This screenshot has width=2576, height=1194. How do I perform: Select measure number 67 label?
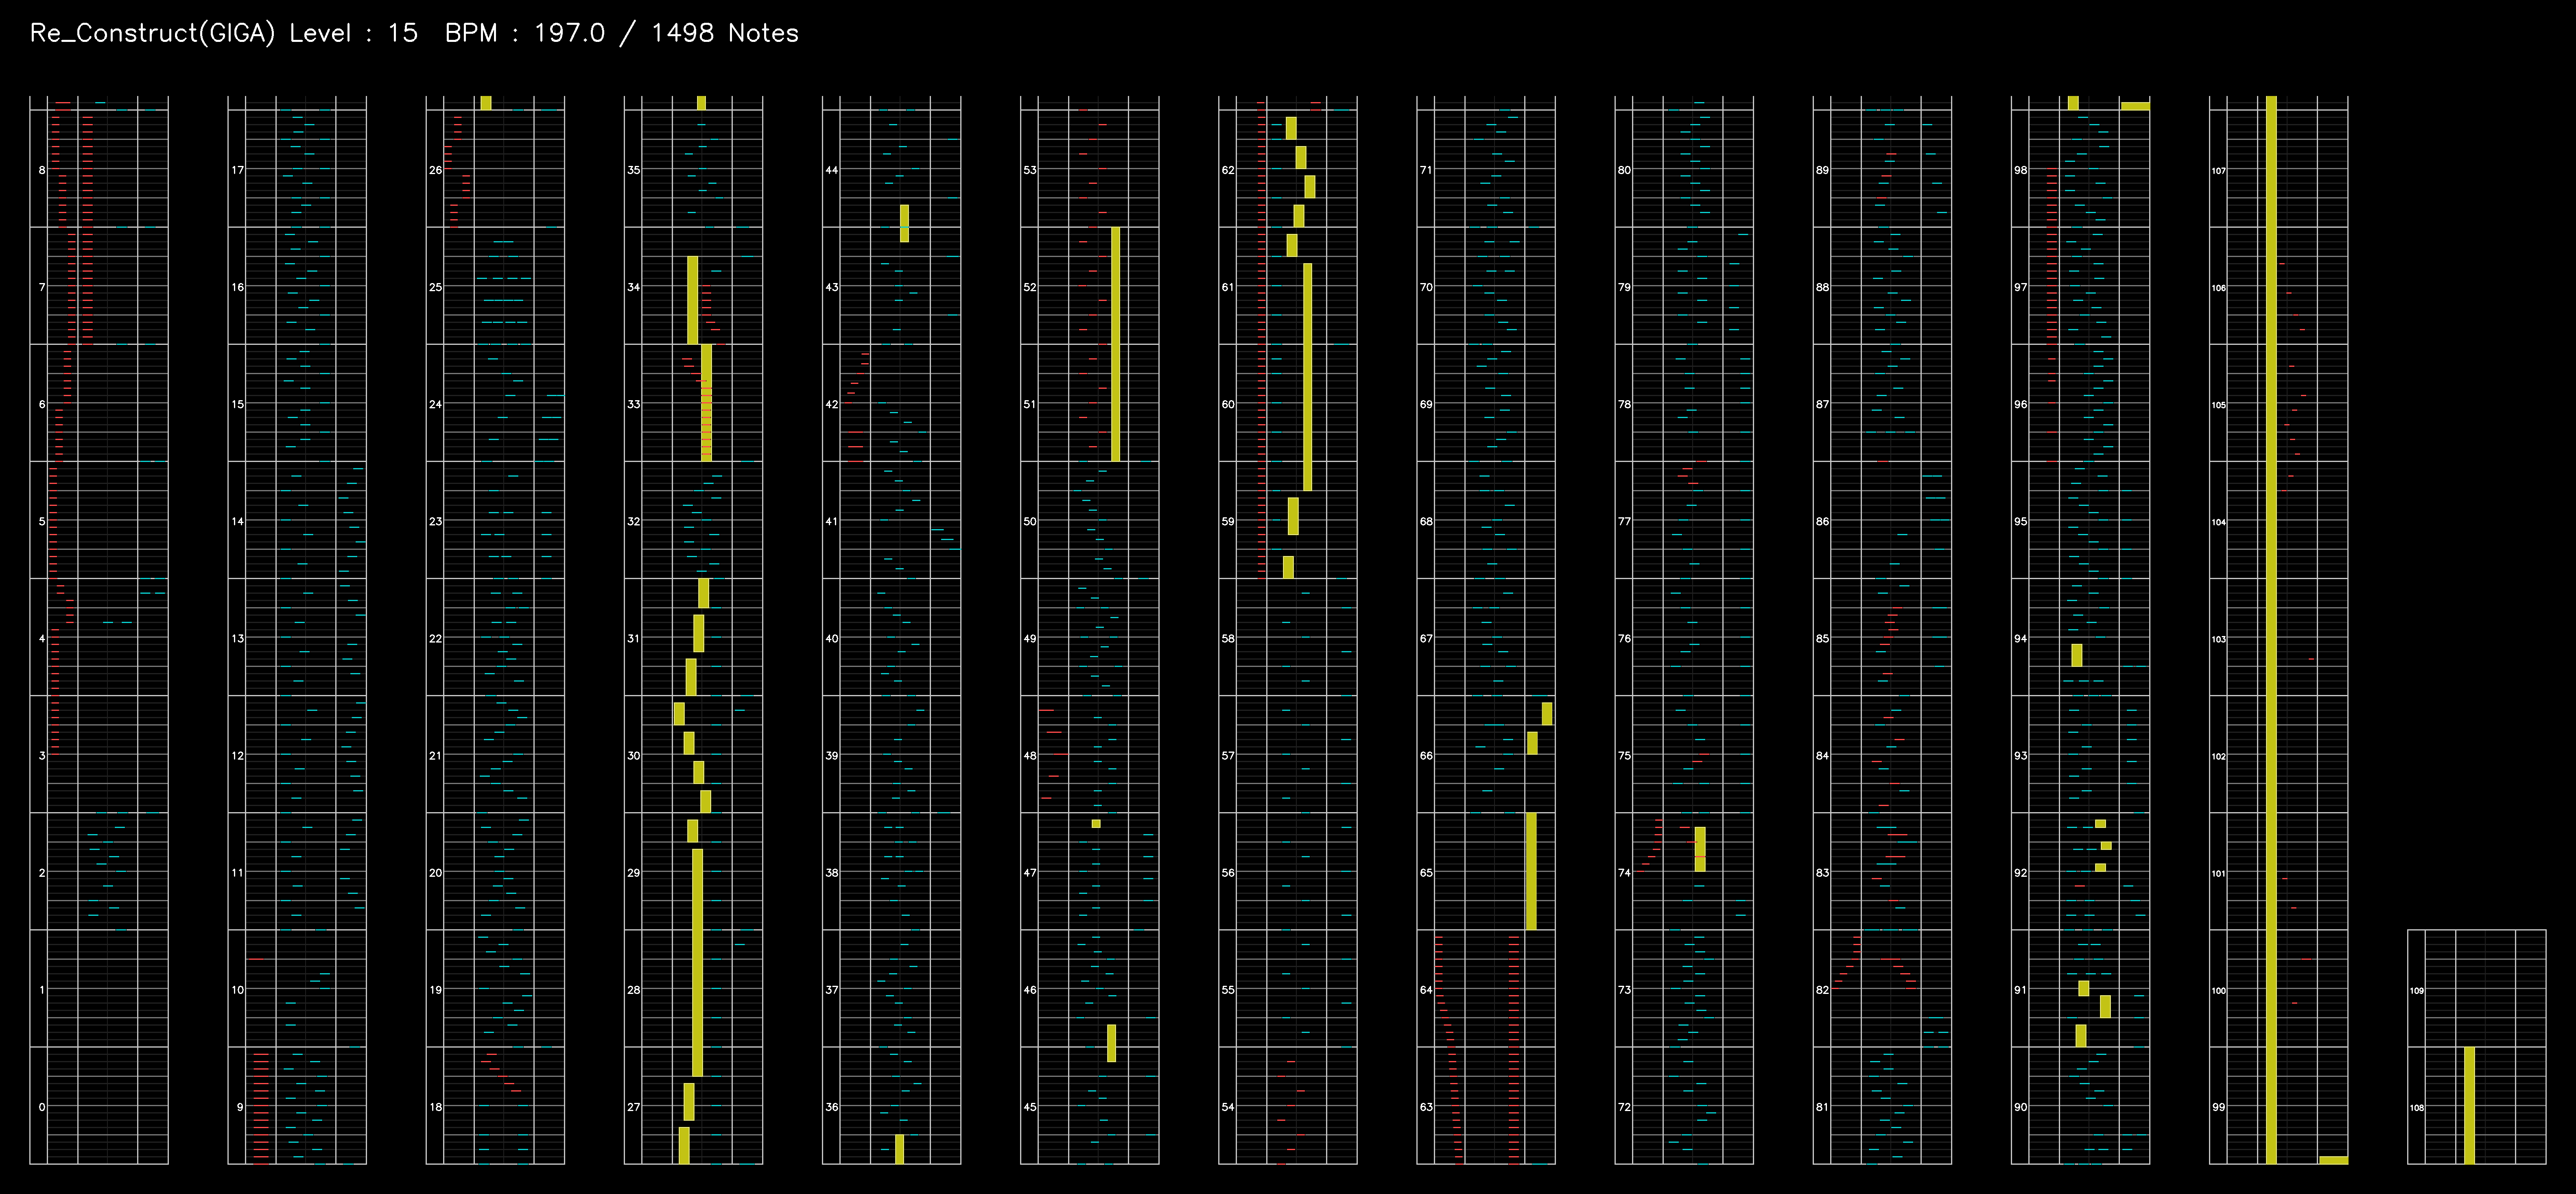[1426, 638]
